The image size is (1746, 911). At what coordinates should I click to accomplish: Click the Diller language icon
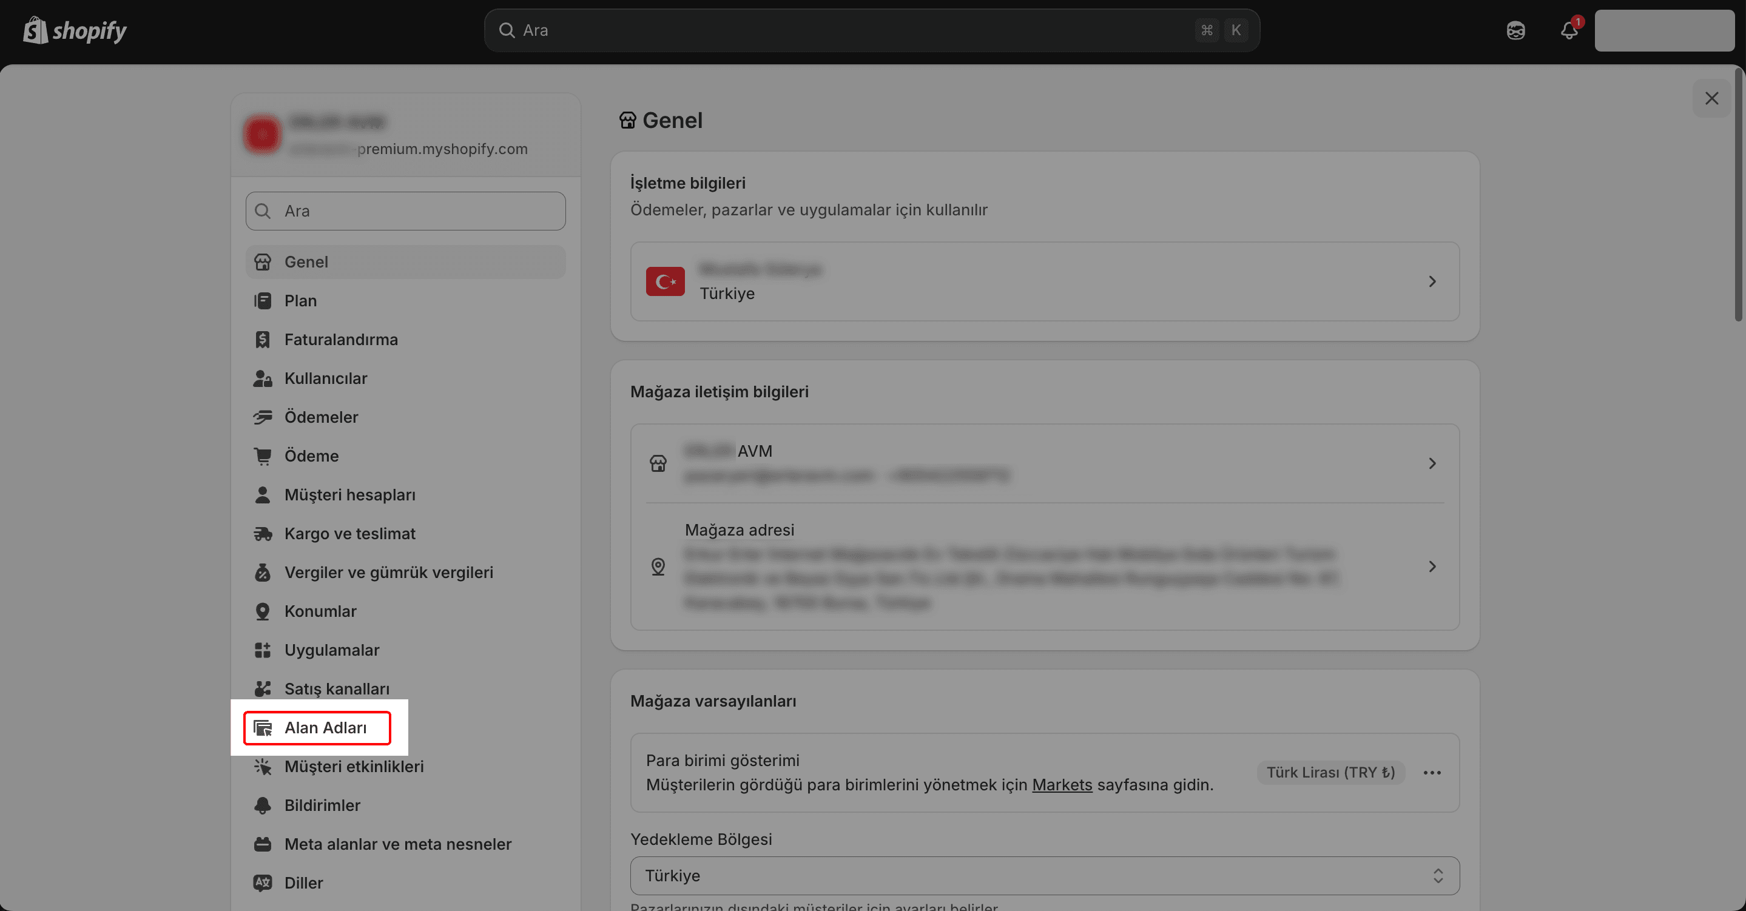tap(262, 882)
